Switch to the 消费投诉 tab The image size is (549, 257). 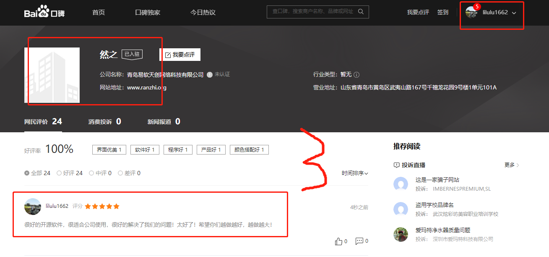(x=105, y=122)
